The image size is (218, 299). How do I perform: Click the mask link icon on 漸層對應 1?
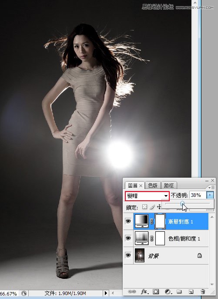point(151,221)
